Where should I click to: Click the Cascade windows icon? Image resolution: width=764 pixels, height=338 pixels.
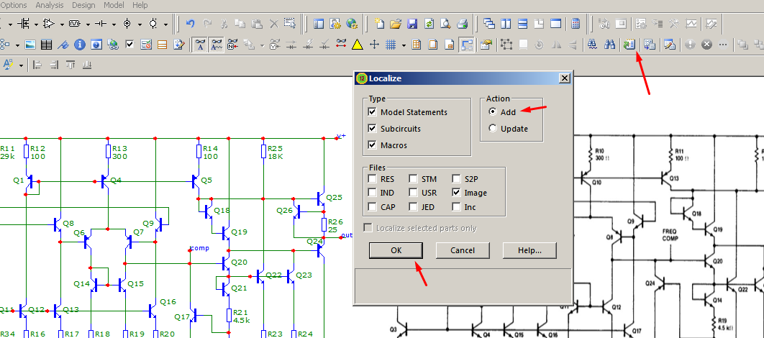click(488, 24)
